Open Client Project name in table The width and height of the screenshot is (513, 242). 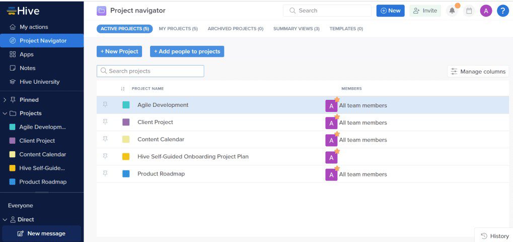tap(156, 122)
